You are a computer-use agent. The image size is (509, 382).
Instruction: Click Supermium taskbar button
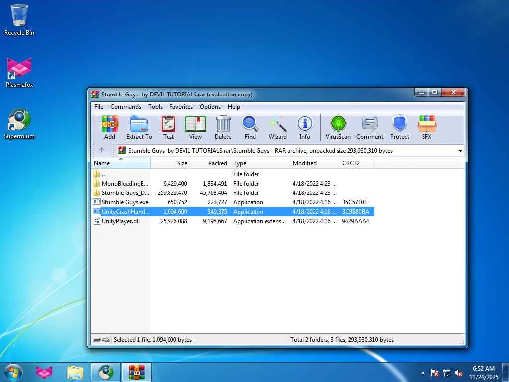click(106, 372)
